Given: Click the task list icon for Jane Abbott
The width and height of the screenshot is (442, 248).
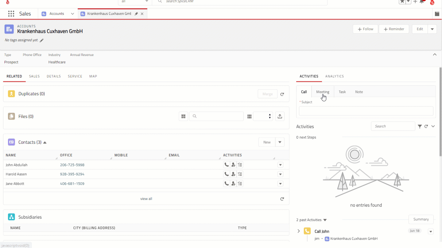Looking at the screenshot, I should (x=240, y=184).
